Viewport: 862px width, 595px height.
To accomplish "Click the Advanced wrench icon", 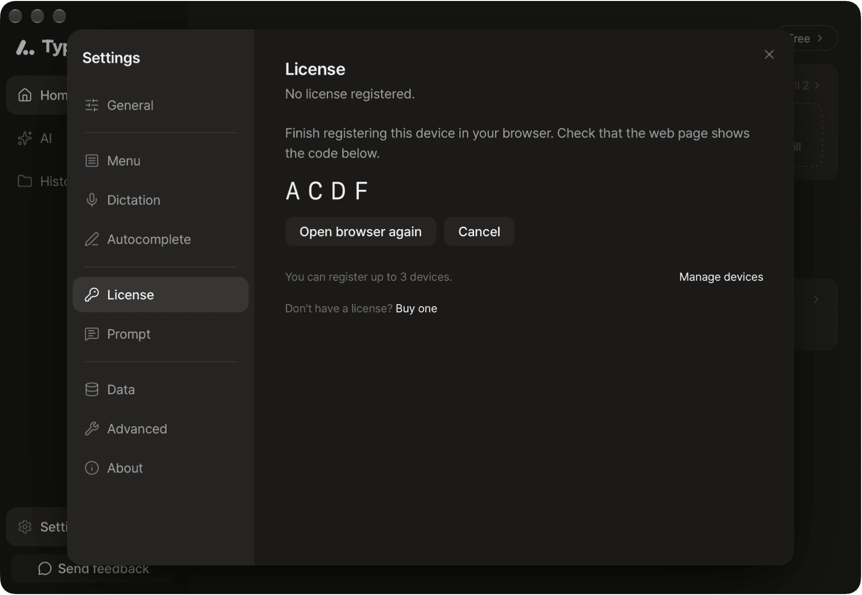I will pos(91,429).
